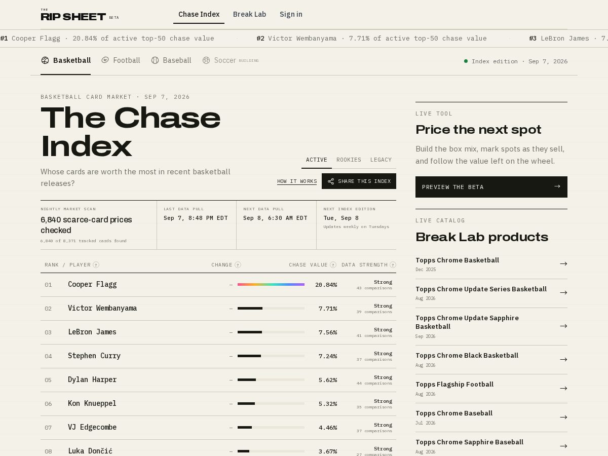608x456 pixels.
Task: Click arrow next to Topps Chrome Black Basketball
Action: point(563,360)
